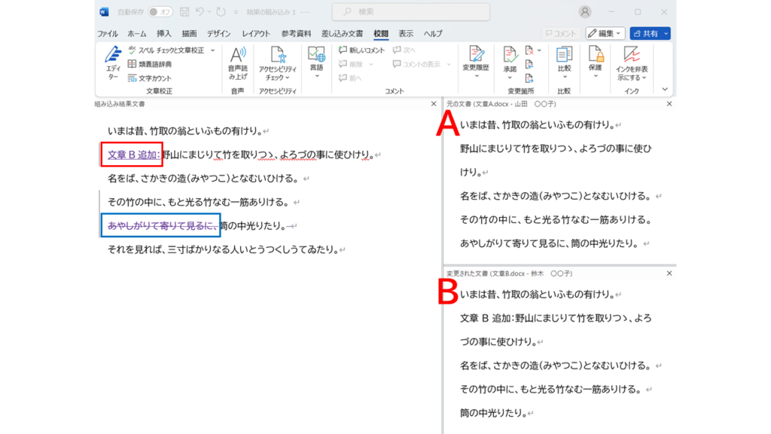Go to next comment (次へ)

[x=404, y=50]
